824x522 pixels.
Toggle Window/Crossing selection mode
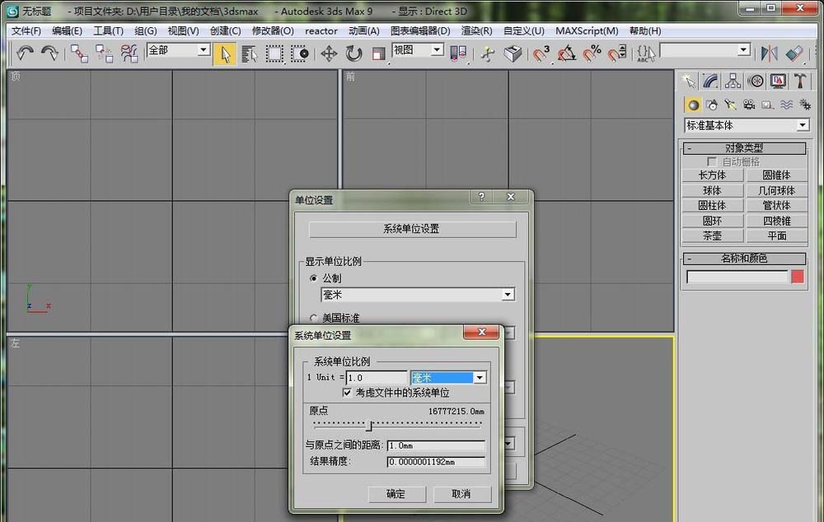point(300,54)
